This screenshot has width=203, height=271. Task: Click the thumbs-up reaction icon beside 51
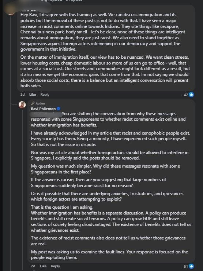[191, 266]
